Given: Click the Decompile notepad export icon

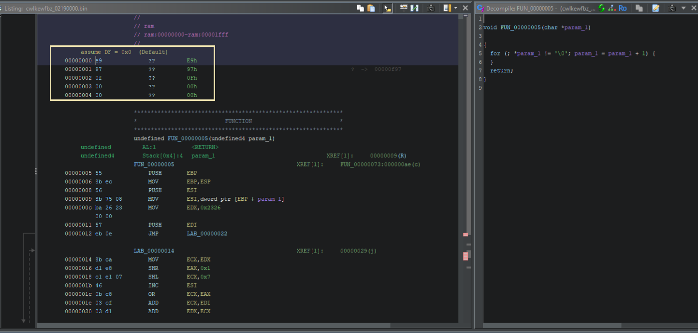Looking at the screenshot, I should (x=655, y=8).
